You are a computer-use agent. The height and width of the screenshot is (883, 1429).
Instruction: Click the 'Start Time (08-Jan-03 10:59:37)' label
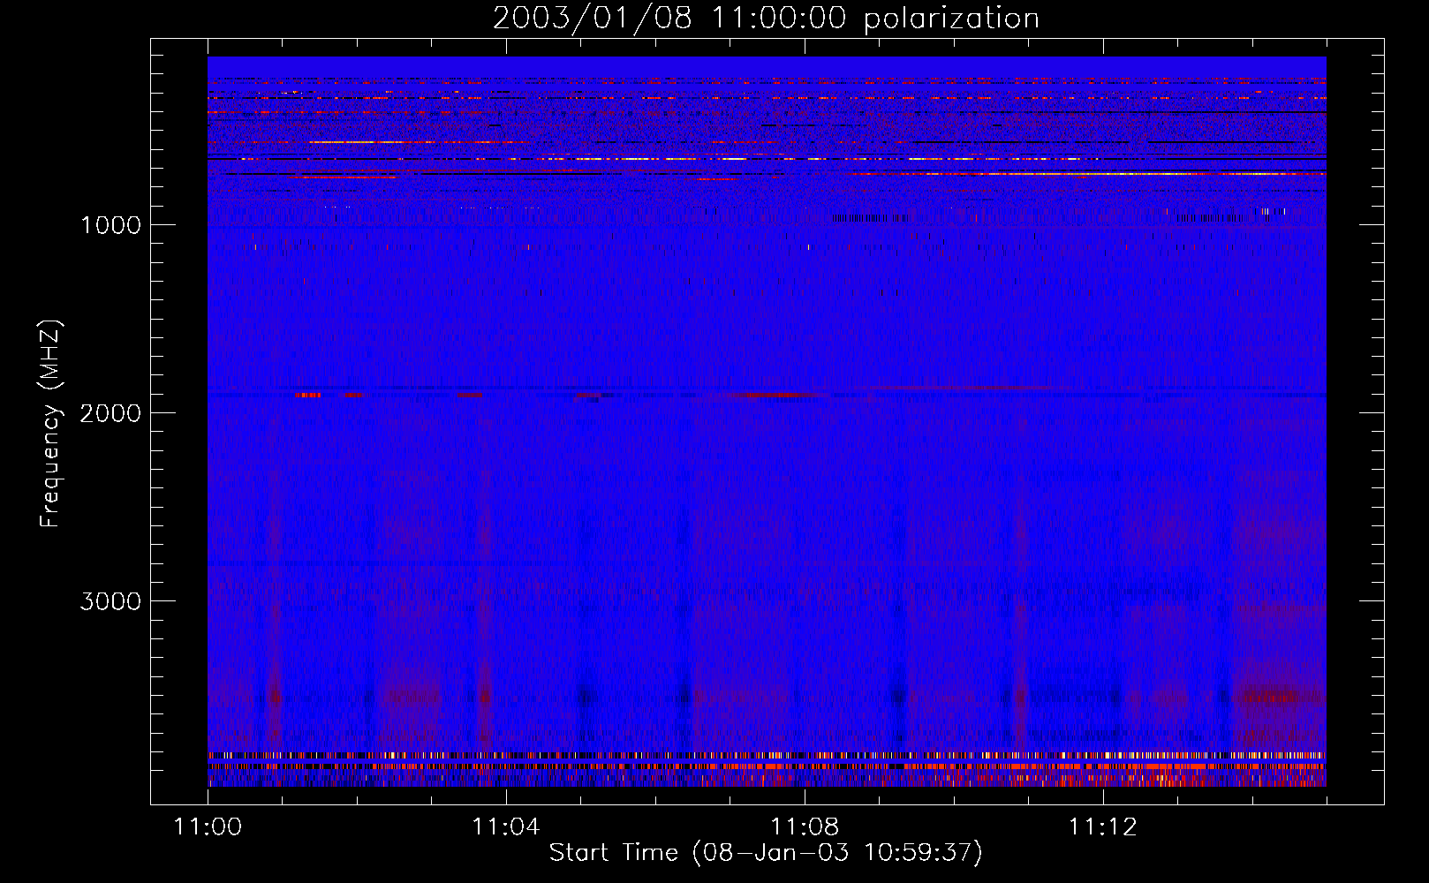coord(766,853)
